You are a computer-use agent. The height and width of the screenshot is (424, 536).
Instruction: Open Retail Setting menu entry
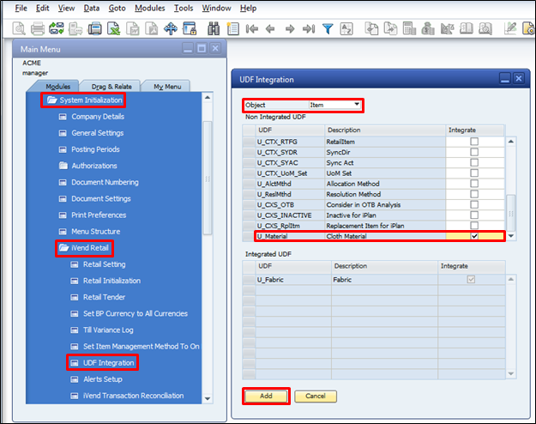[x=105, y=264]
